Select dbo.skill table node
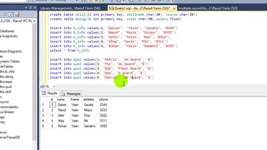 point(5,92)
